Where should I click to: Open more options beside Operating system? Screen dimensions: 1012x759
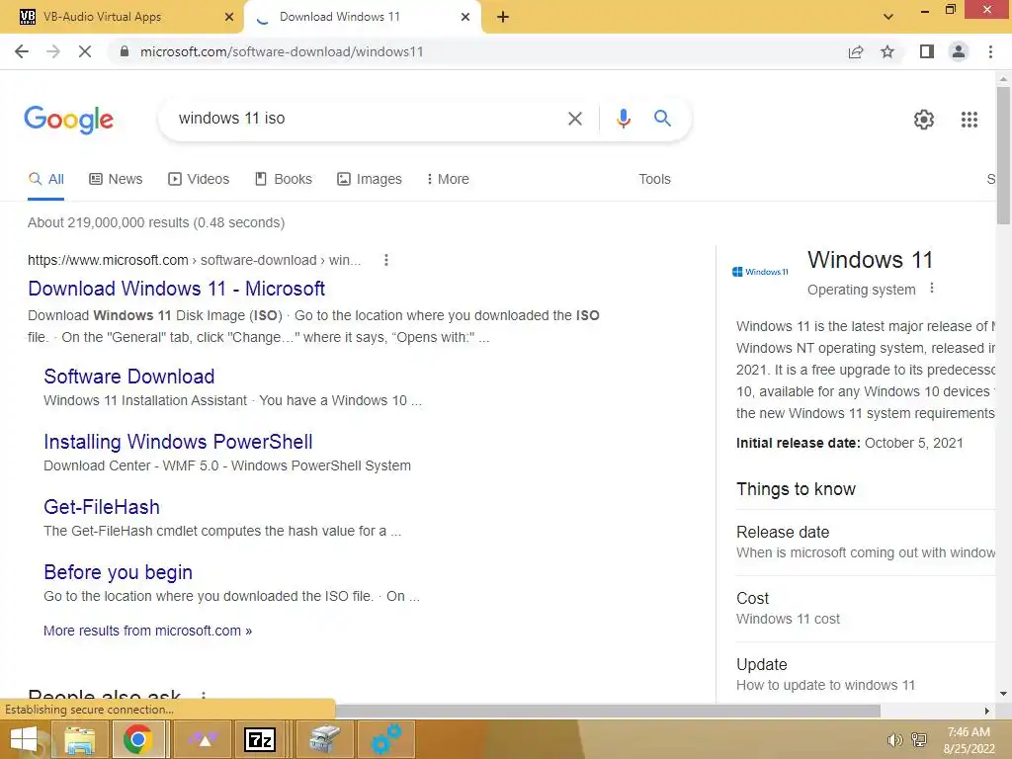931,289
